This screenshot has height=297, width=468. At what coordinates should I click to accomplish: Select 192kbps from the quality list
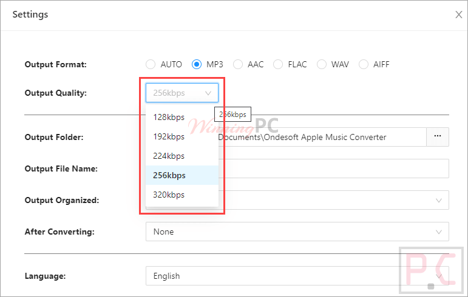coord(182,136)
